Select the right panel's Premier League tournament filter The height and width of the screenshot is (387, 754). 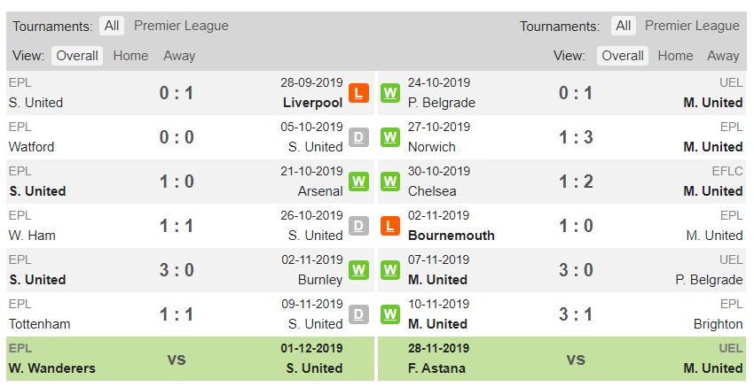692,26
